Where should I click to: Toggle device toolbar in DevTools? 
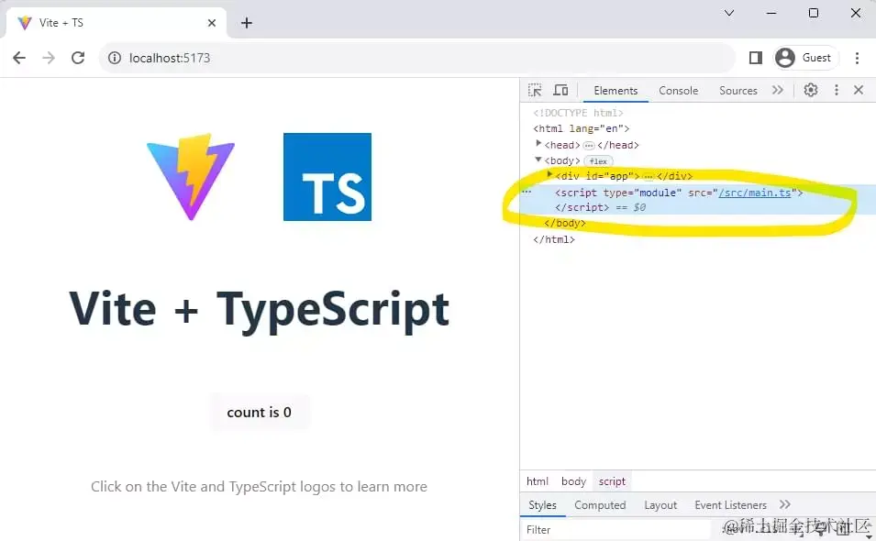coord(560,90)
